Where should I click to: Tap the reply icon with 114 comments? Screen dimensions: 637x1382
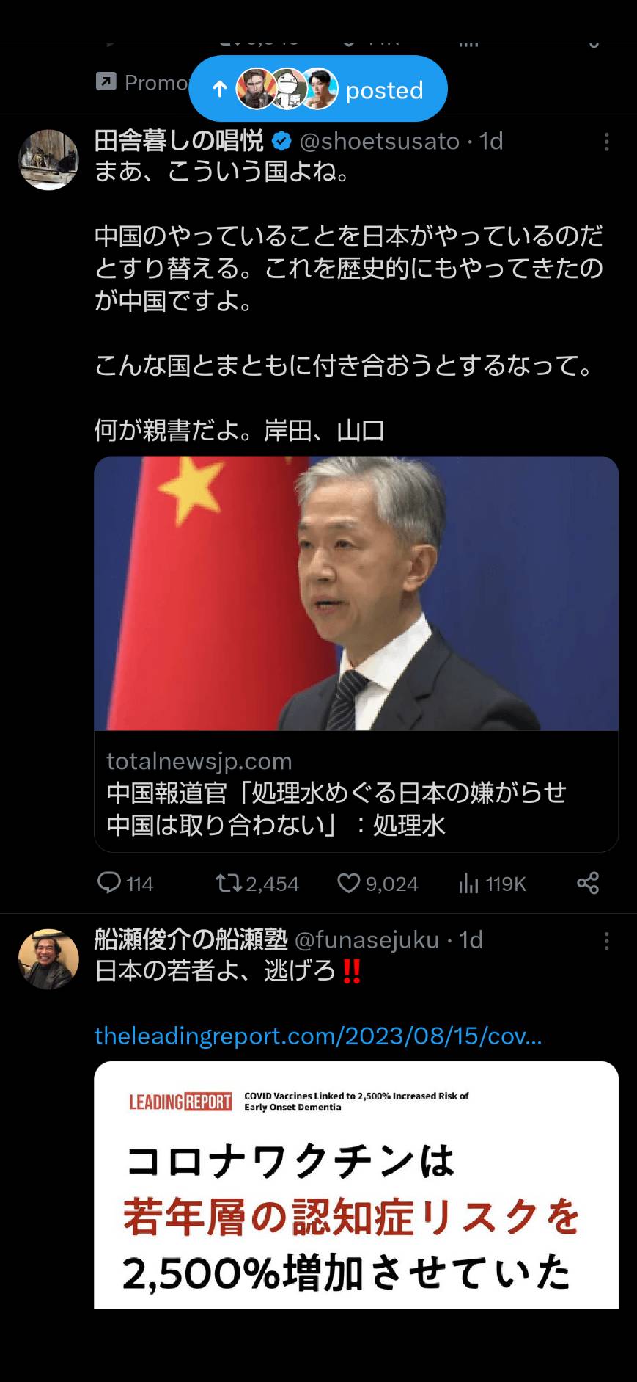[x=109, y=882]
